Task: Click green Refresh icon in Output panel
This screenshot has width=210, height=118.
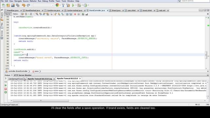Action: (6, 92)
